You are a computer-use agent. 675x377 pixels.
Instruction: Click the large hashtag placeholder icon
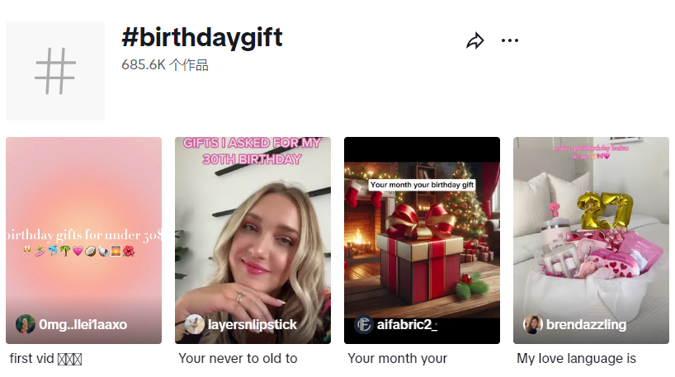pyautogui.click(x=55, y=71)
